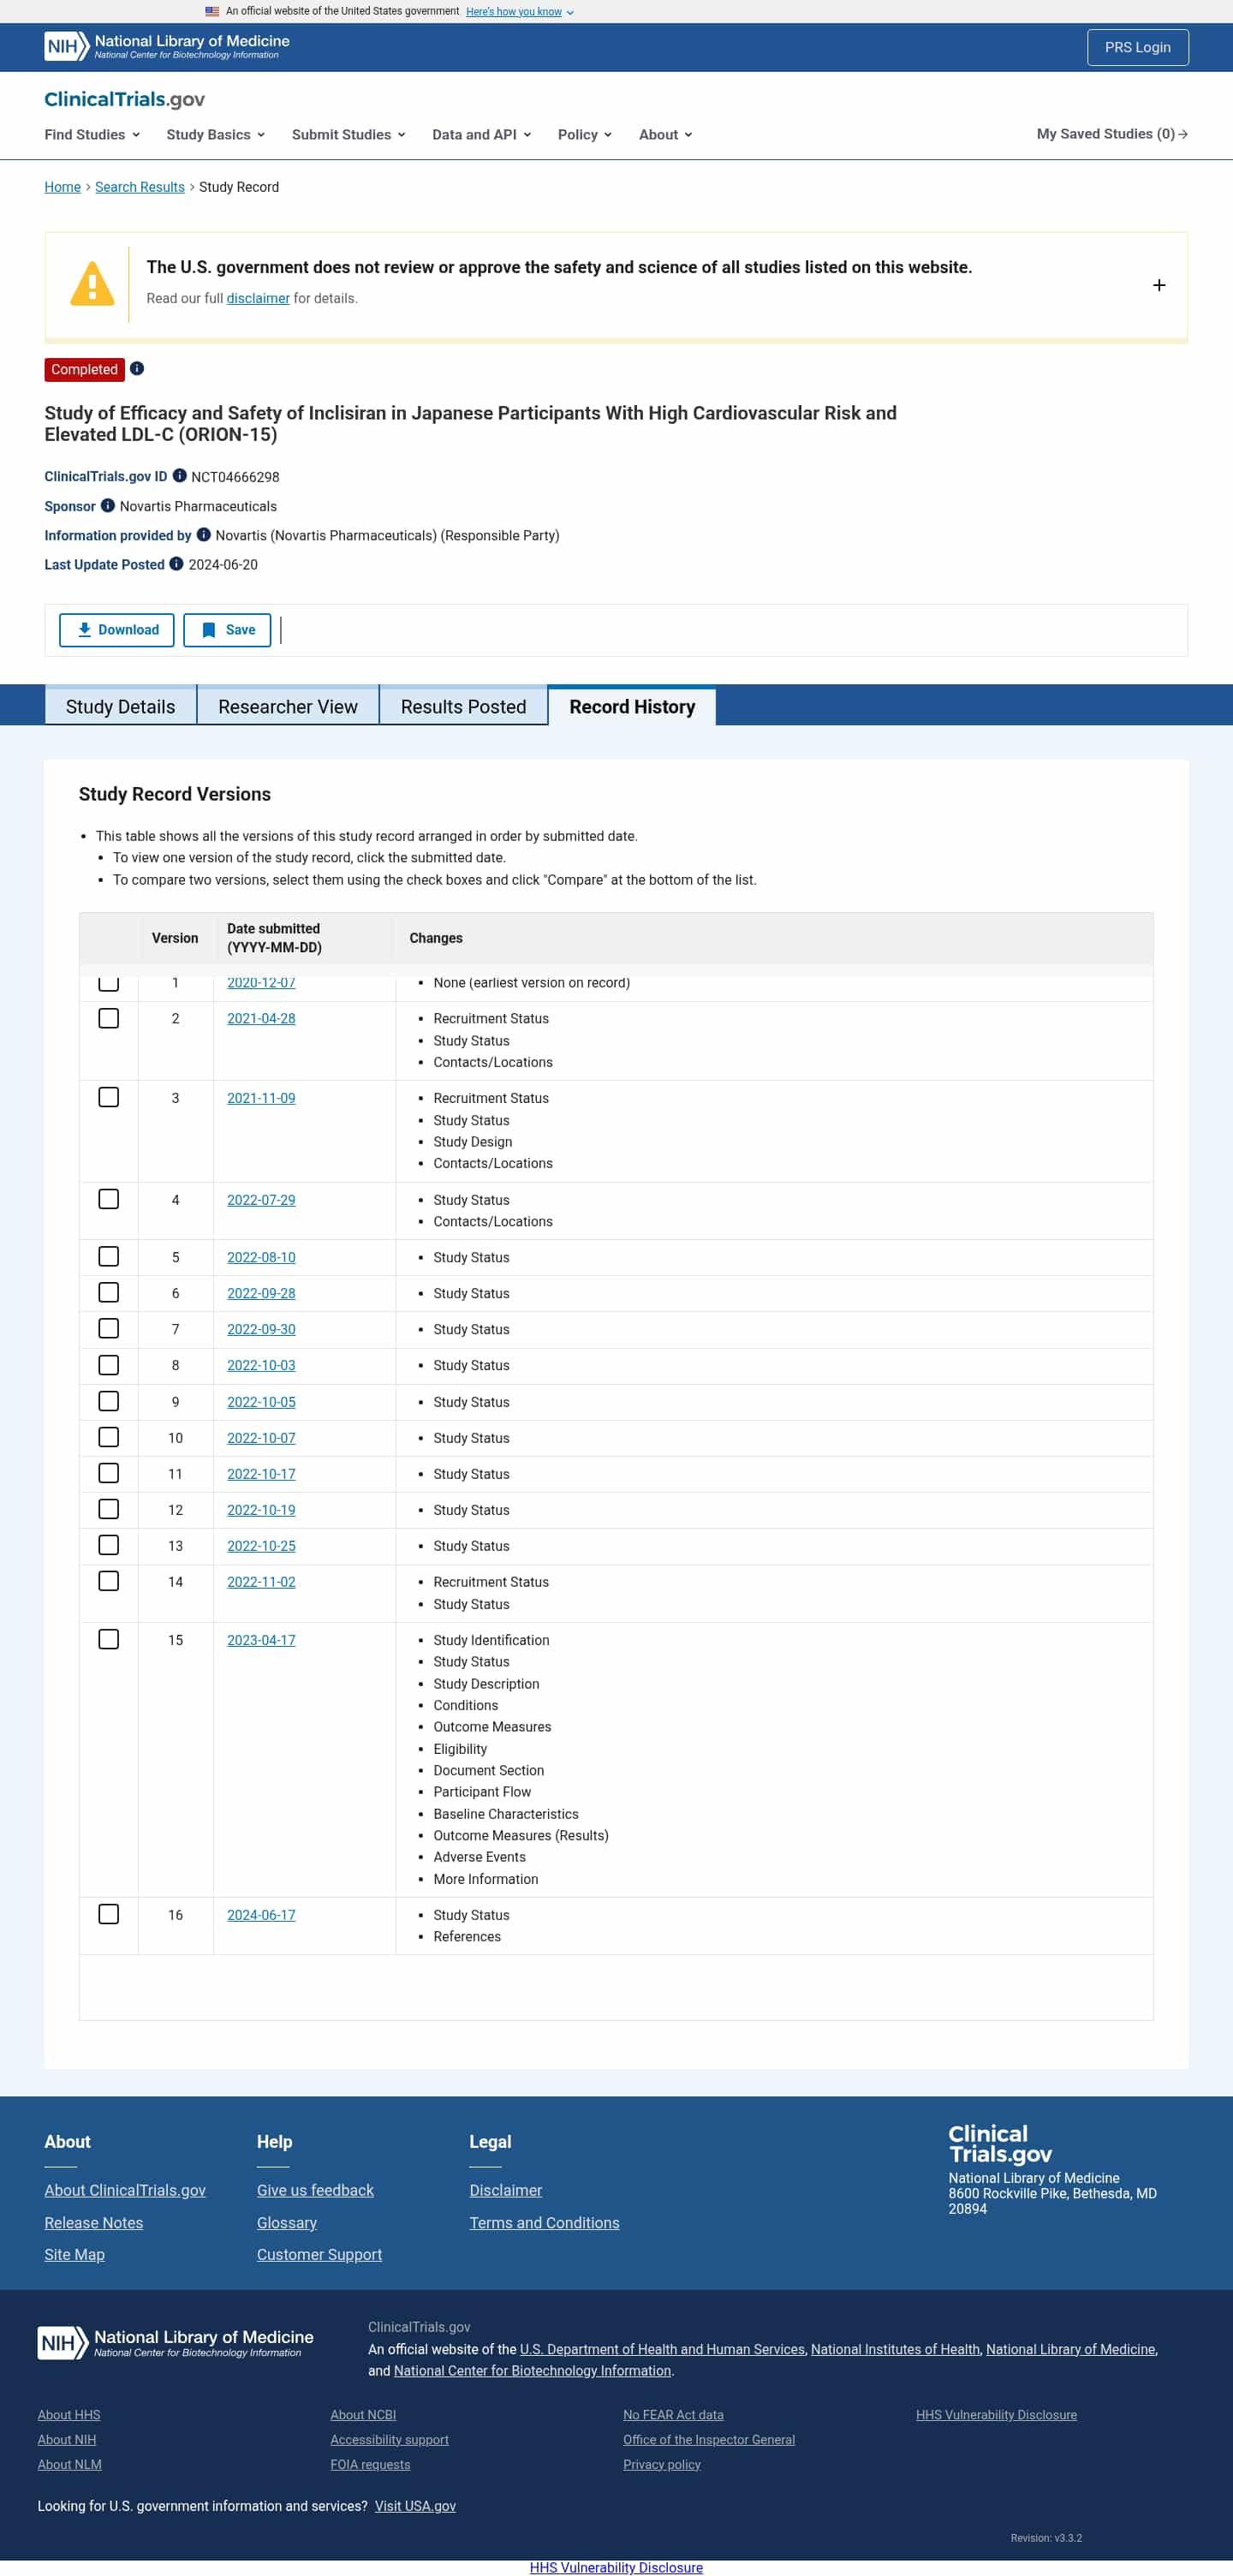
Task: Click the ClinicalTrials.gov site logo
Action: click(x=124, y=99)
